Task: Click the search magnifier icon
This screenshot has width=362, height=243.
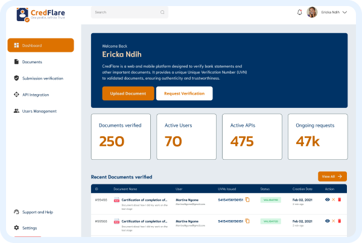Action: (x=162, y=12)
